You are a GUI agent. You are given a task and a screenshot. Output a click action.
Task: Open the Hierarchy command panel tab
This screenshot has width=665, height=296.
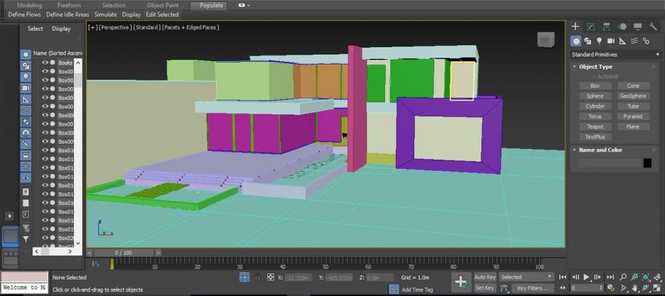(606, 27)
